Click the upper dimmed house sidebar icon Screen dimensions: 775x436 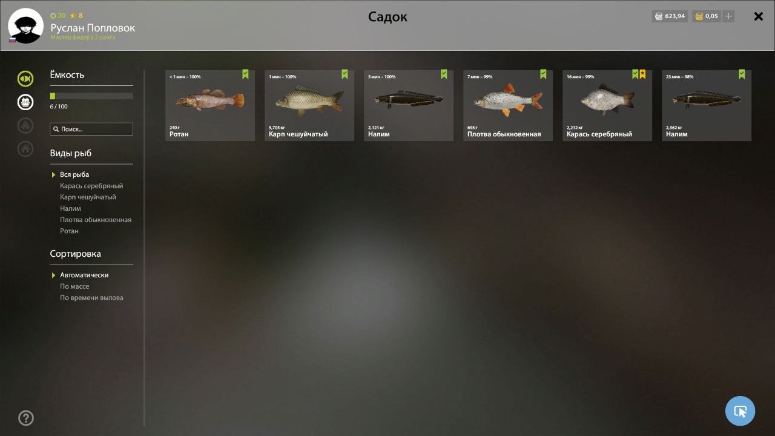25,125
